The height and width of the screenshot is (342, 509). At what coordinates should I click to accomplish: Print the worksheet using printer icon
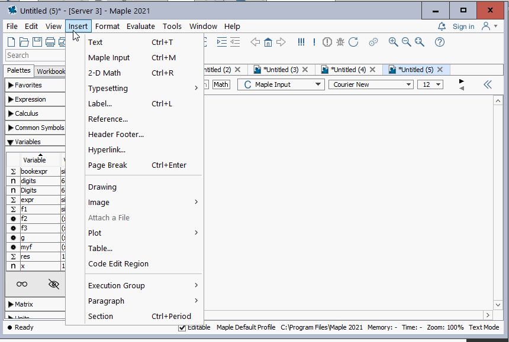50,42
